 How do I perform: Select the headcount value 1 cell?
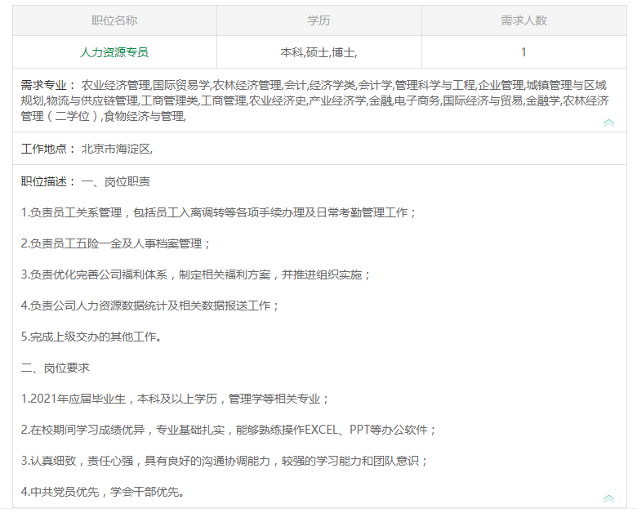[x=523, y=52]
